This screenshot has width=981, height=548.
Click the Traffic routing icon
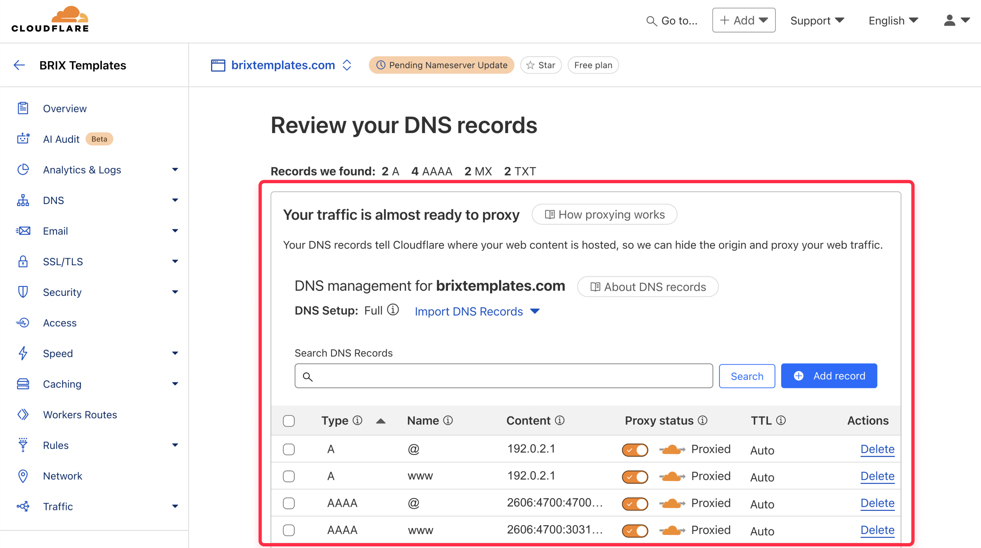coord(23,506)
